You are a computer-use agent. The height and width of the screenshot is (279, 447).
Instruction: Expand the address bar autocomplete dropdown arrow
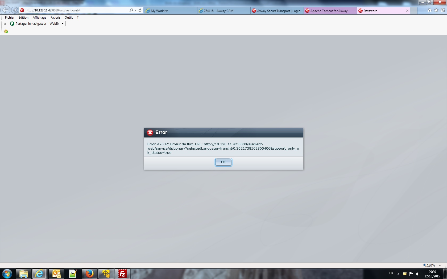136,10
